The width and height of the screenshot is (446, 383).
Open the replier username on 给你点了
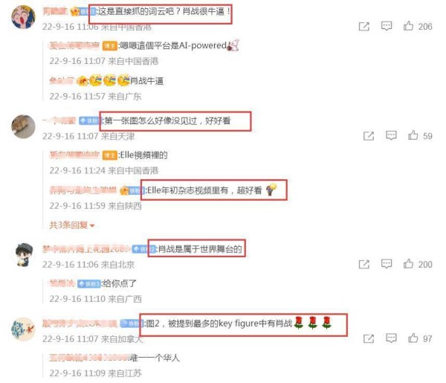click(x=62, y=283)
